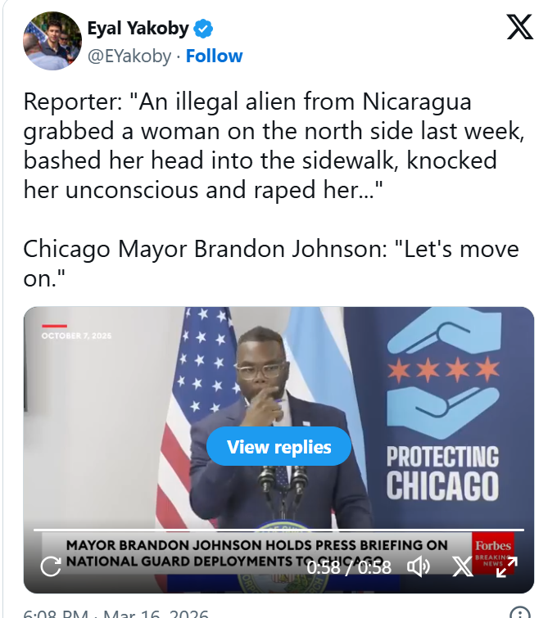Open the @EYakoby handle link

pyautogui.click(x=129, y=56)
